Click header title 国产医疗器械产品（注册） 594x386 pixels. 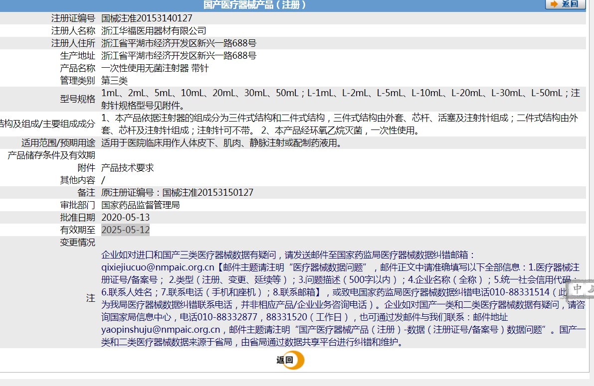click(x=254, y=5)
